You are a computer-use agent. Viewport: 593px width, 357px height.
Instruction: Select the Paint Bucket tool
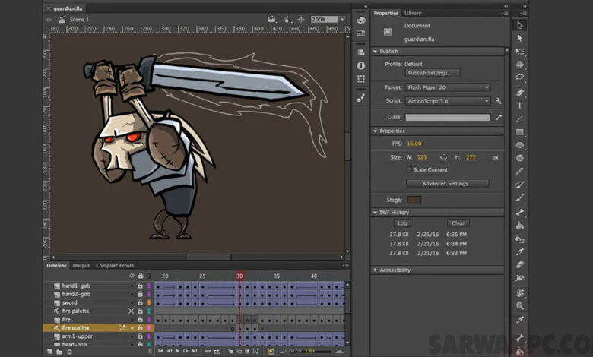[x=520, y=226]
